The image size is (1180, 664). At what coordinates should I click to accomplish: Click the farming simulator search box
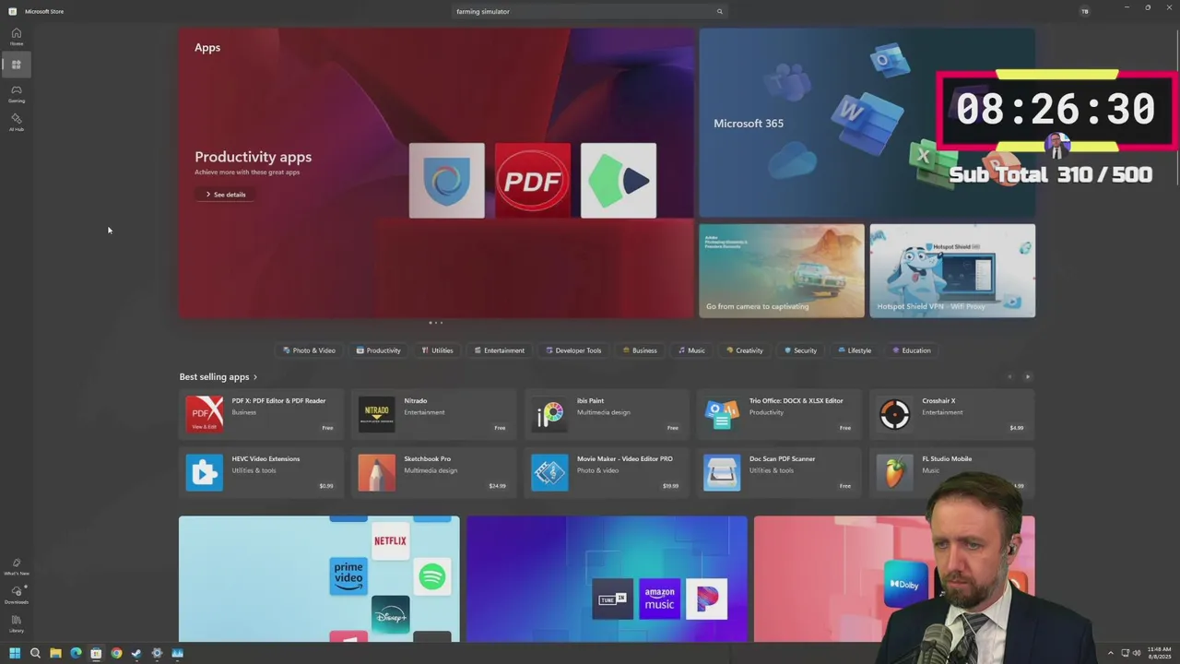(589, 12)
